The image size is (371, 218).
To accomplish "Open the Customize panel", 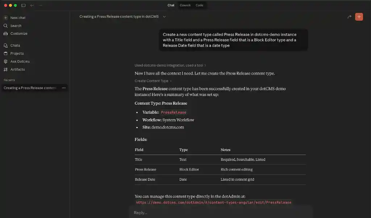I will pyautogui.click(x=18, y=33).
